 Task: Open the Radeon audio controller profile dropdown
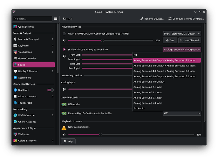182,113
